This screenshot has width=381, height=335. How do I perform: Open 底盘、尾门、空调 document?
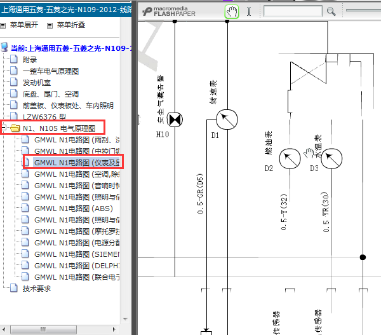coord(51,94)
